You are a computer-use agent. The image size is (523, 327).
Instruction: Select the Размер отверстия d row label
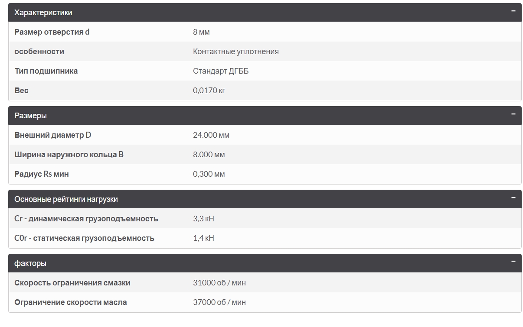click(x=52, y=32)
